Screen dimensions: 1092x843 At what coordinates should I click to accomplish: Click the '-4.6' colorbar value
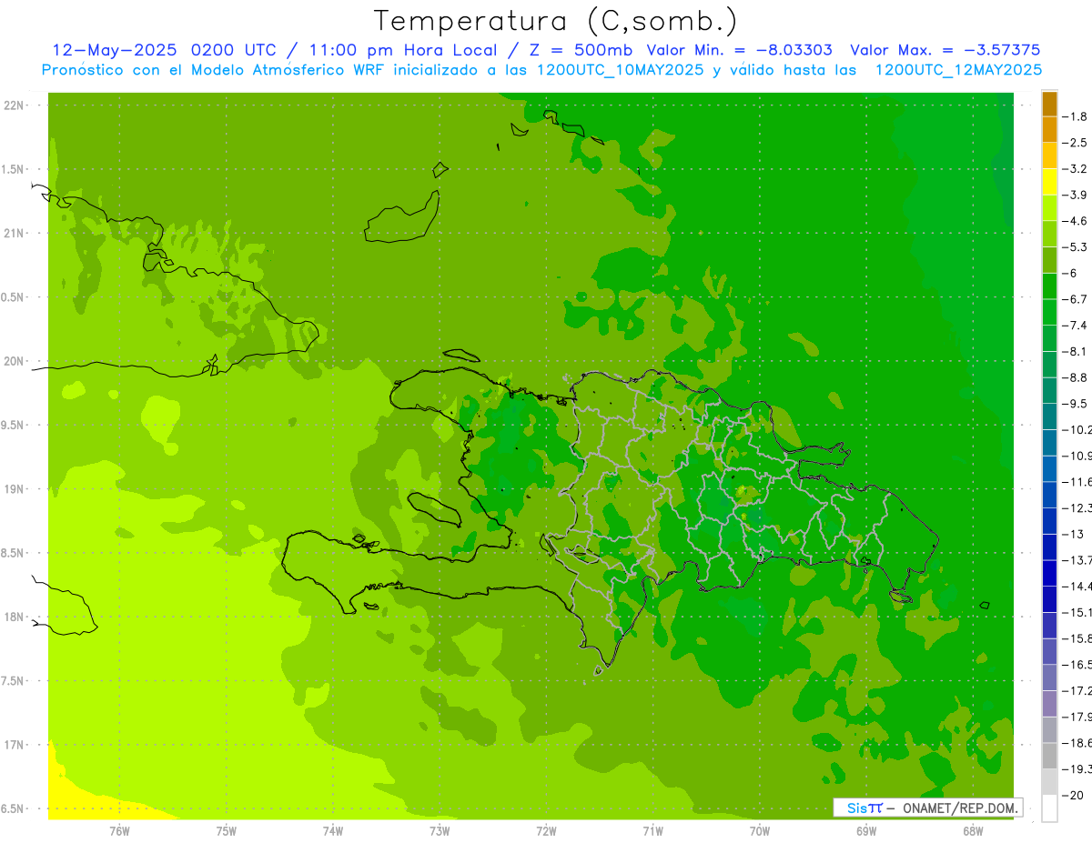coord(1076,221)
